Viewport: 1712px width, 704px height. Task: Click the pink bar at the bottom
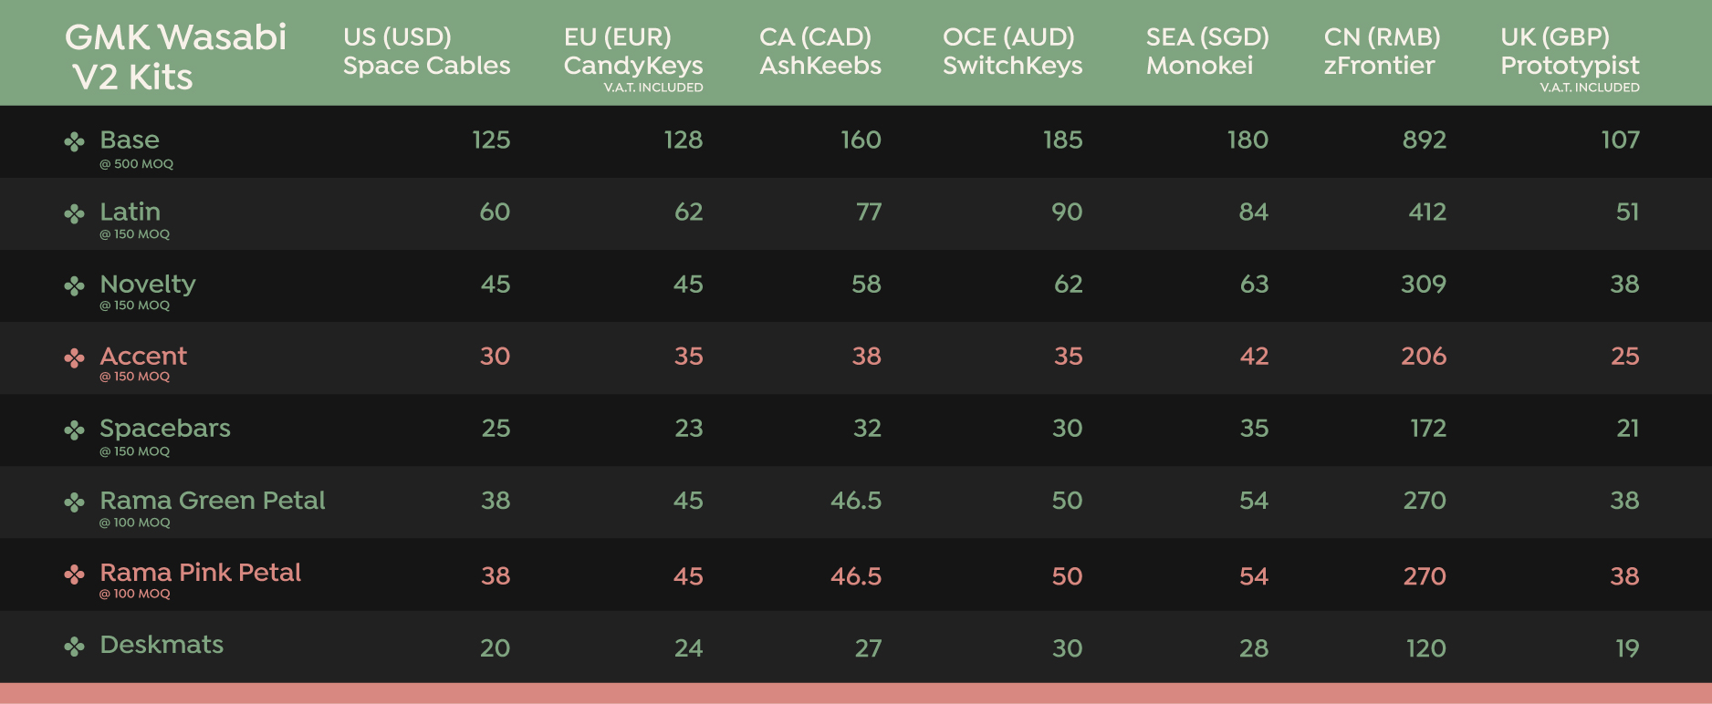click(856, 693)
